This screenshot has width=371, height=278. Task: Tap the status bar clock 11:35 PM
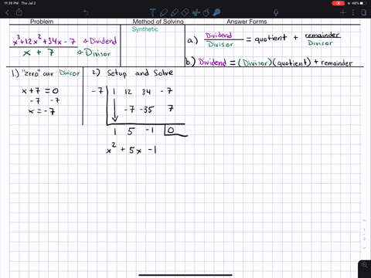tap(12, 3)
